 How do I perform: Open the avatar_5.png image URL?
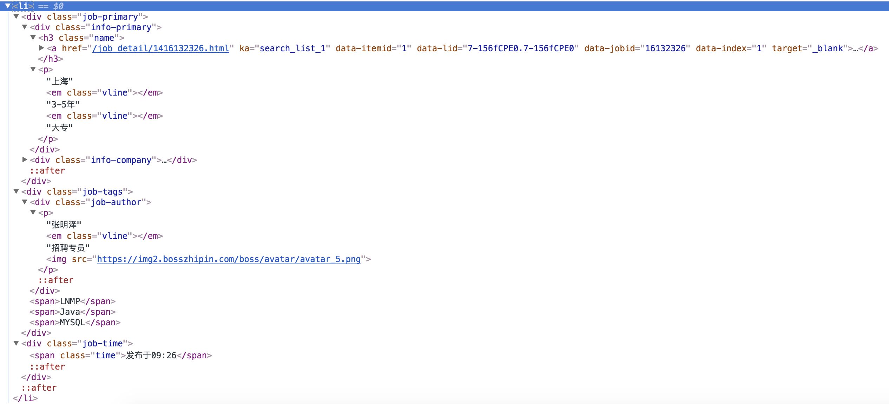click(x=229, y=259)
